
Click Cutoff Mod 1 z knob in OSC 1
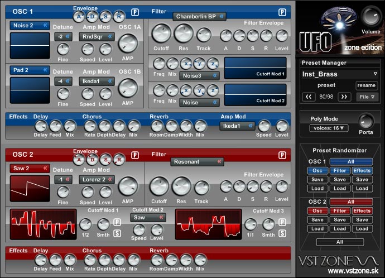point(213,64)
